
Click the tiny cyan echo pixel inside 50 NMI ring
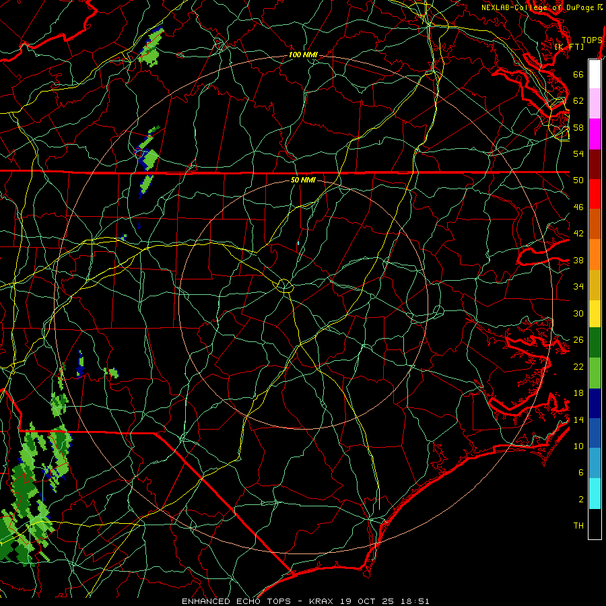[x=298, y=243]
